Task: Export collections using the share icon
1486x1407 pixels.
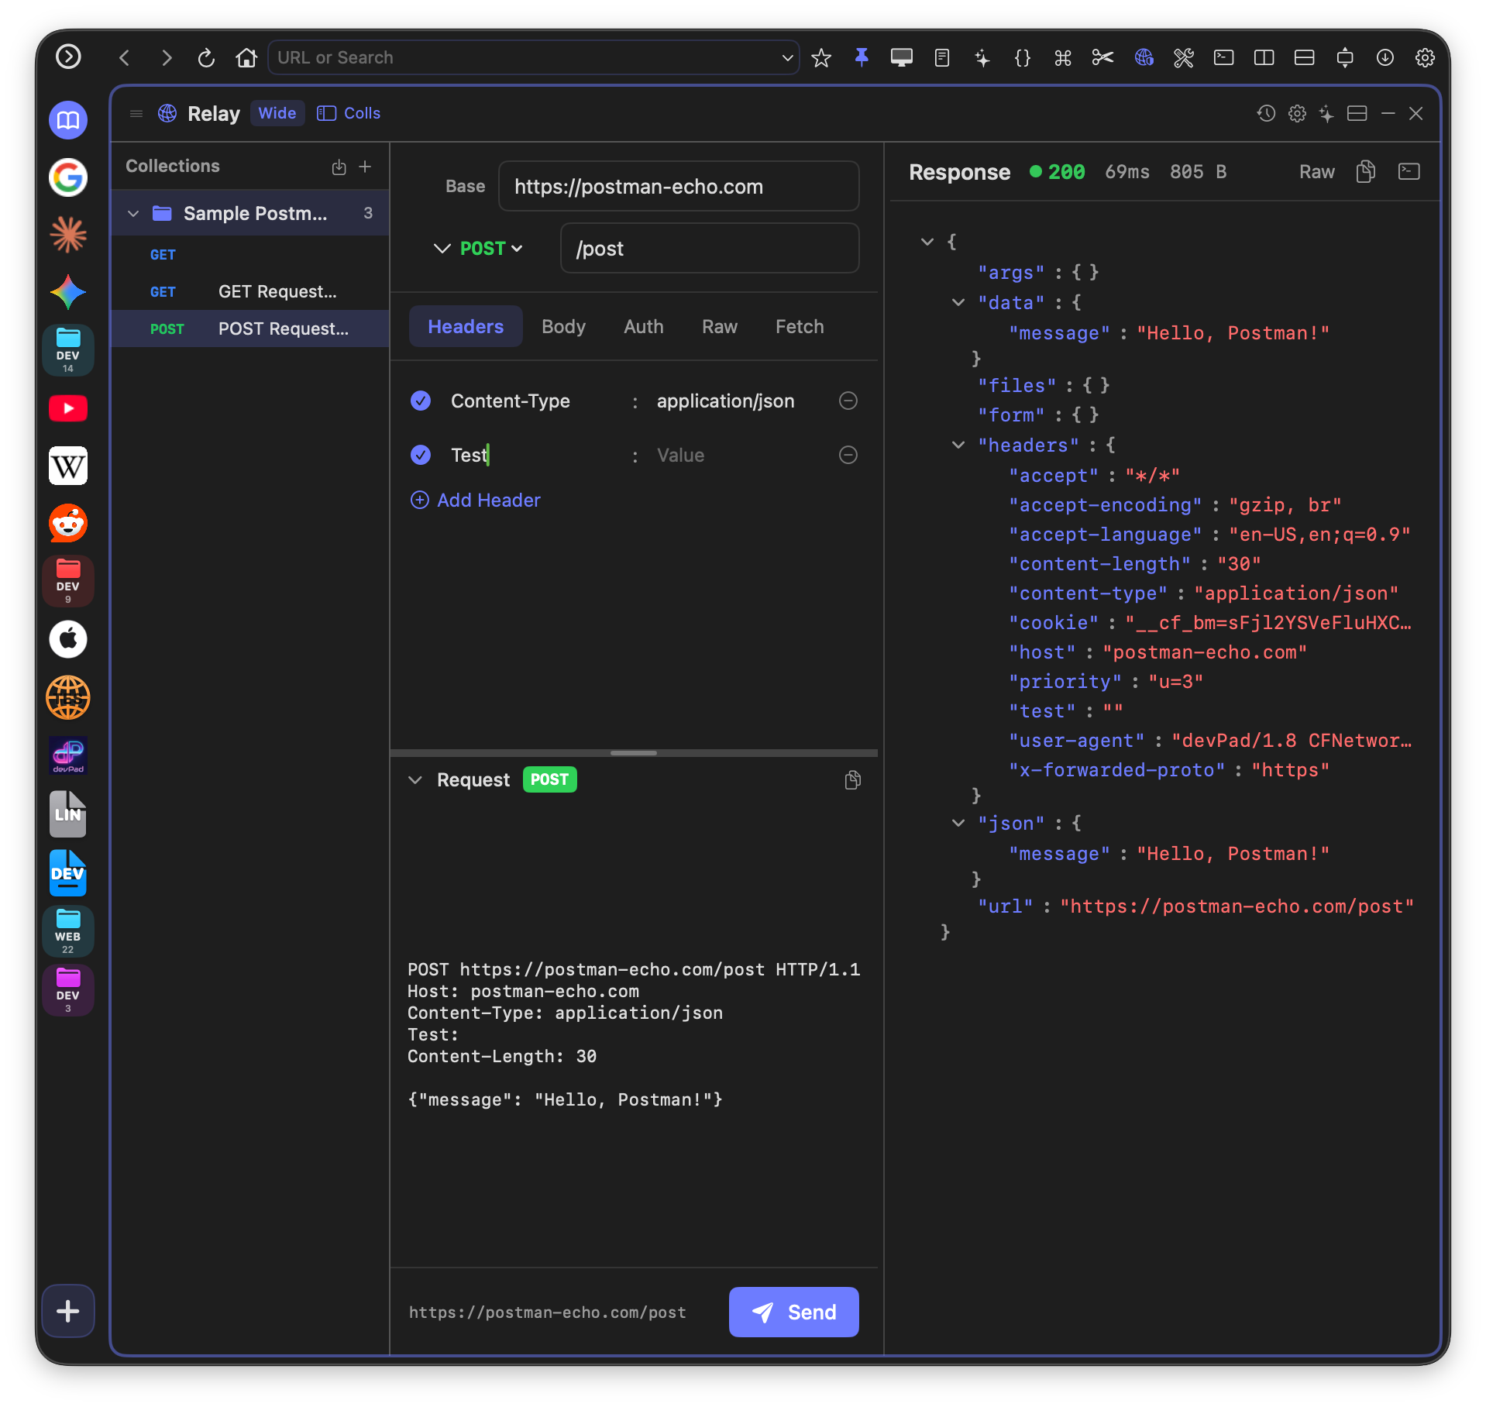Action: tap(339, 167)
